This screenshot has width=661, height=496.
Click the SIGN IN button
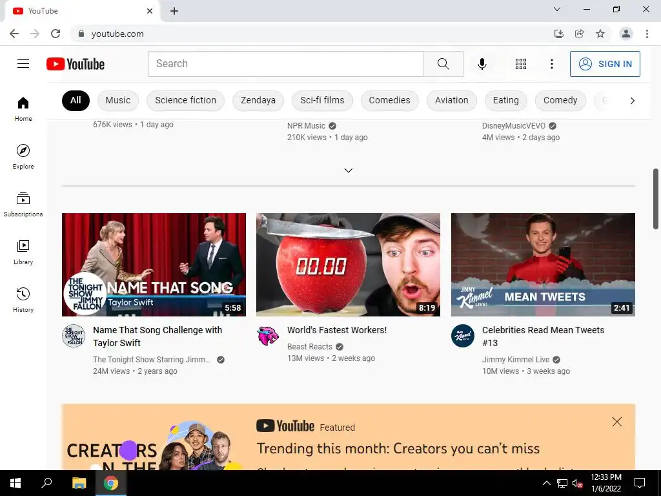(605, 64)
